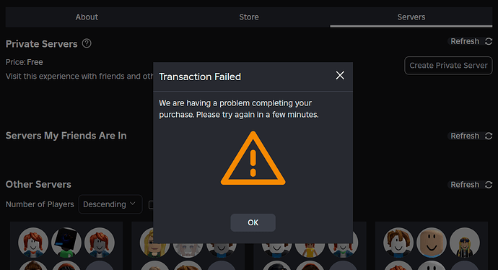This screenshot has height=270, width=498.
Task: Select the black cube head avatar
Action: click(66, 243)
